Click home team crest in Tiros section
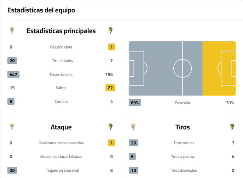The height and width of the screenshot is (178, 243). (133, 127)
